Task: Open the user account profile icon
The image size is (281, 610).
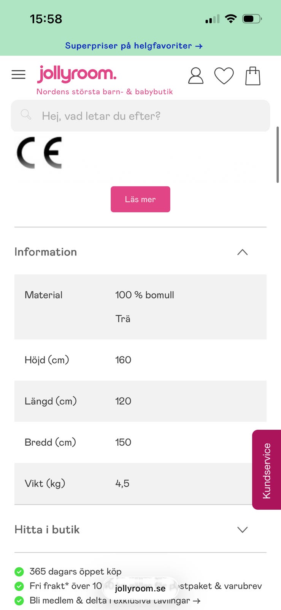Action: click(x=196, y=75)
